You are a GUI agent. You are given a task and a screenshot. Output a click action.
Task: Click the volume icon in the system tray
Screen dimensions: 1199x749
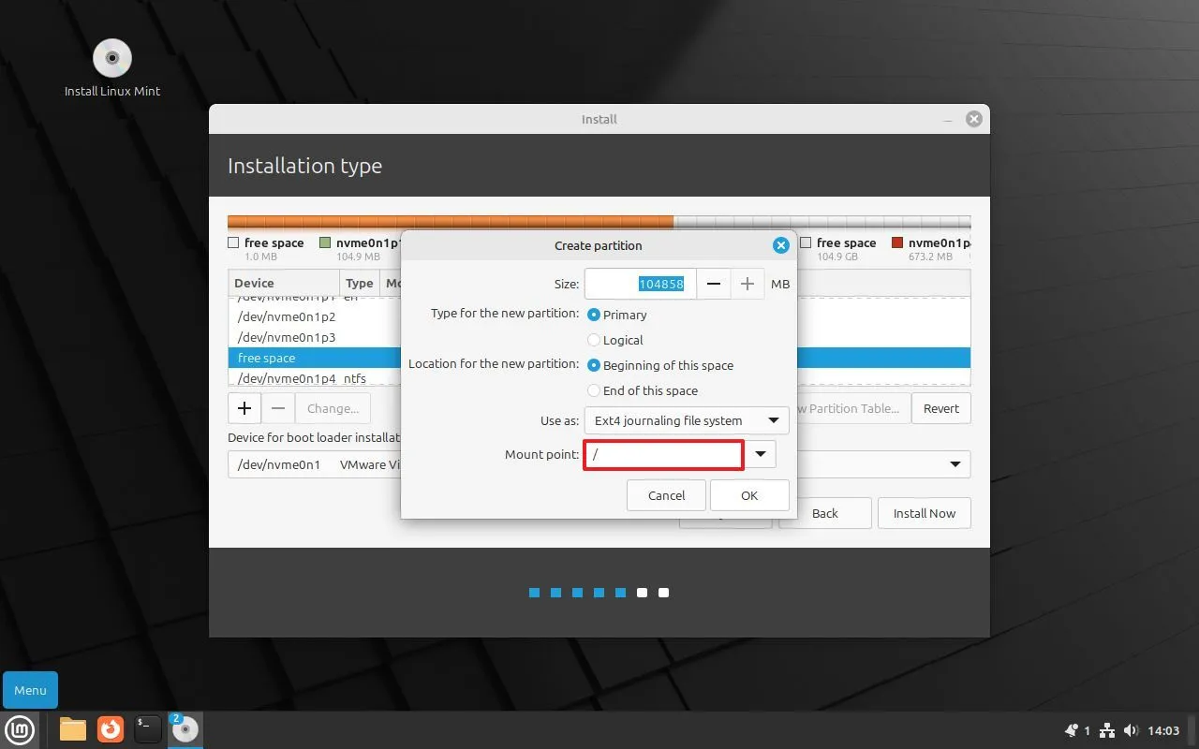[x=1131, y=729]
